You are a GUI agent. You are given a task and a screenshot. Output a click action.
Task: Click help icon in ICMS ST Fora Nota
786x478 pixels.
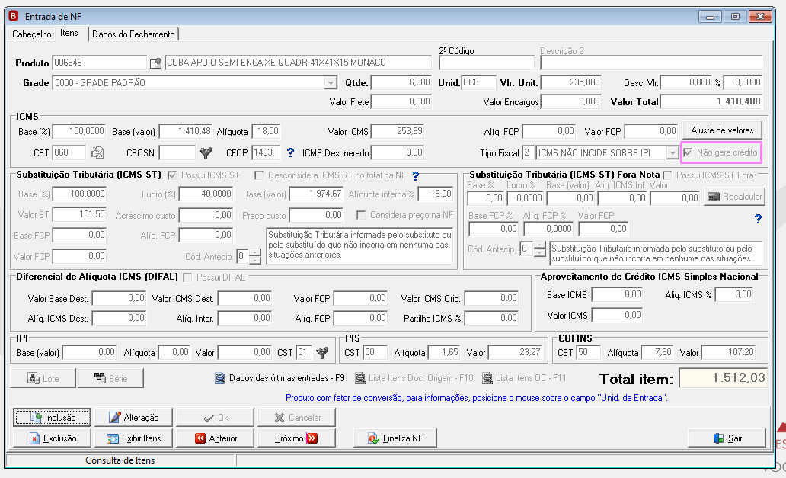pyautogui.click(x=758, y=219)
